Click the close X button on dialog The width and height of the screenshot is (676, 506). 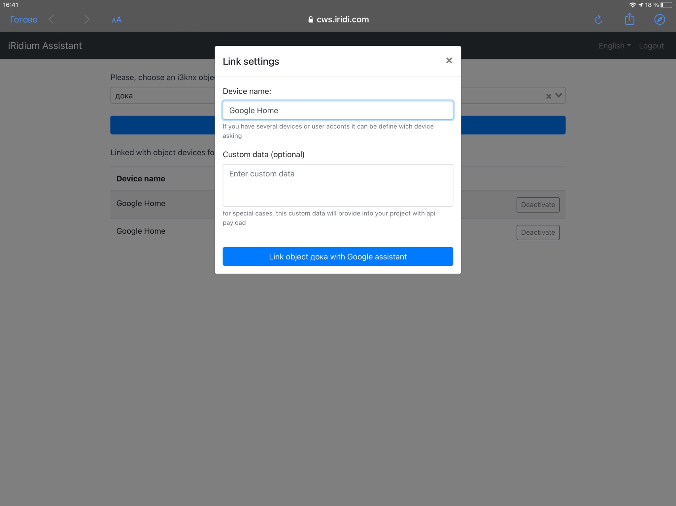[449, 60]
